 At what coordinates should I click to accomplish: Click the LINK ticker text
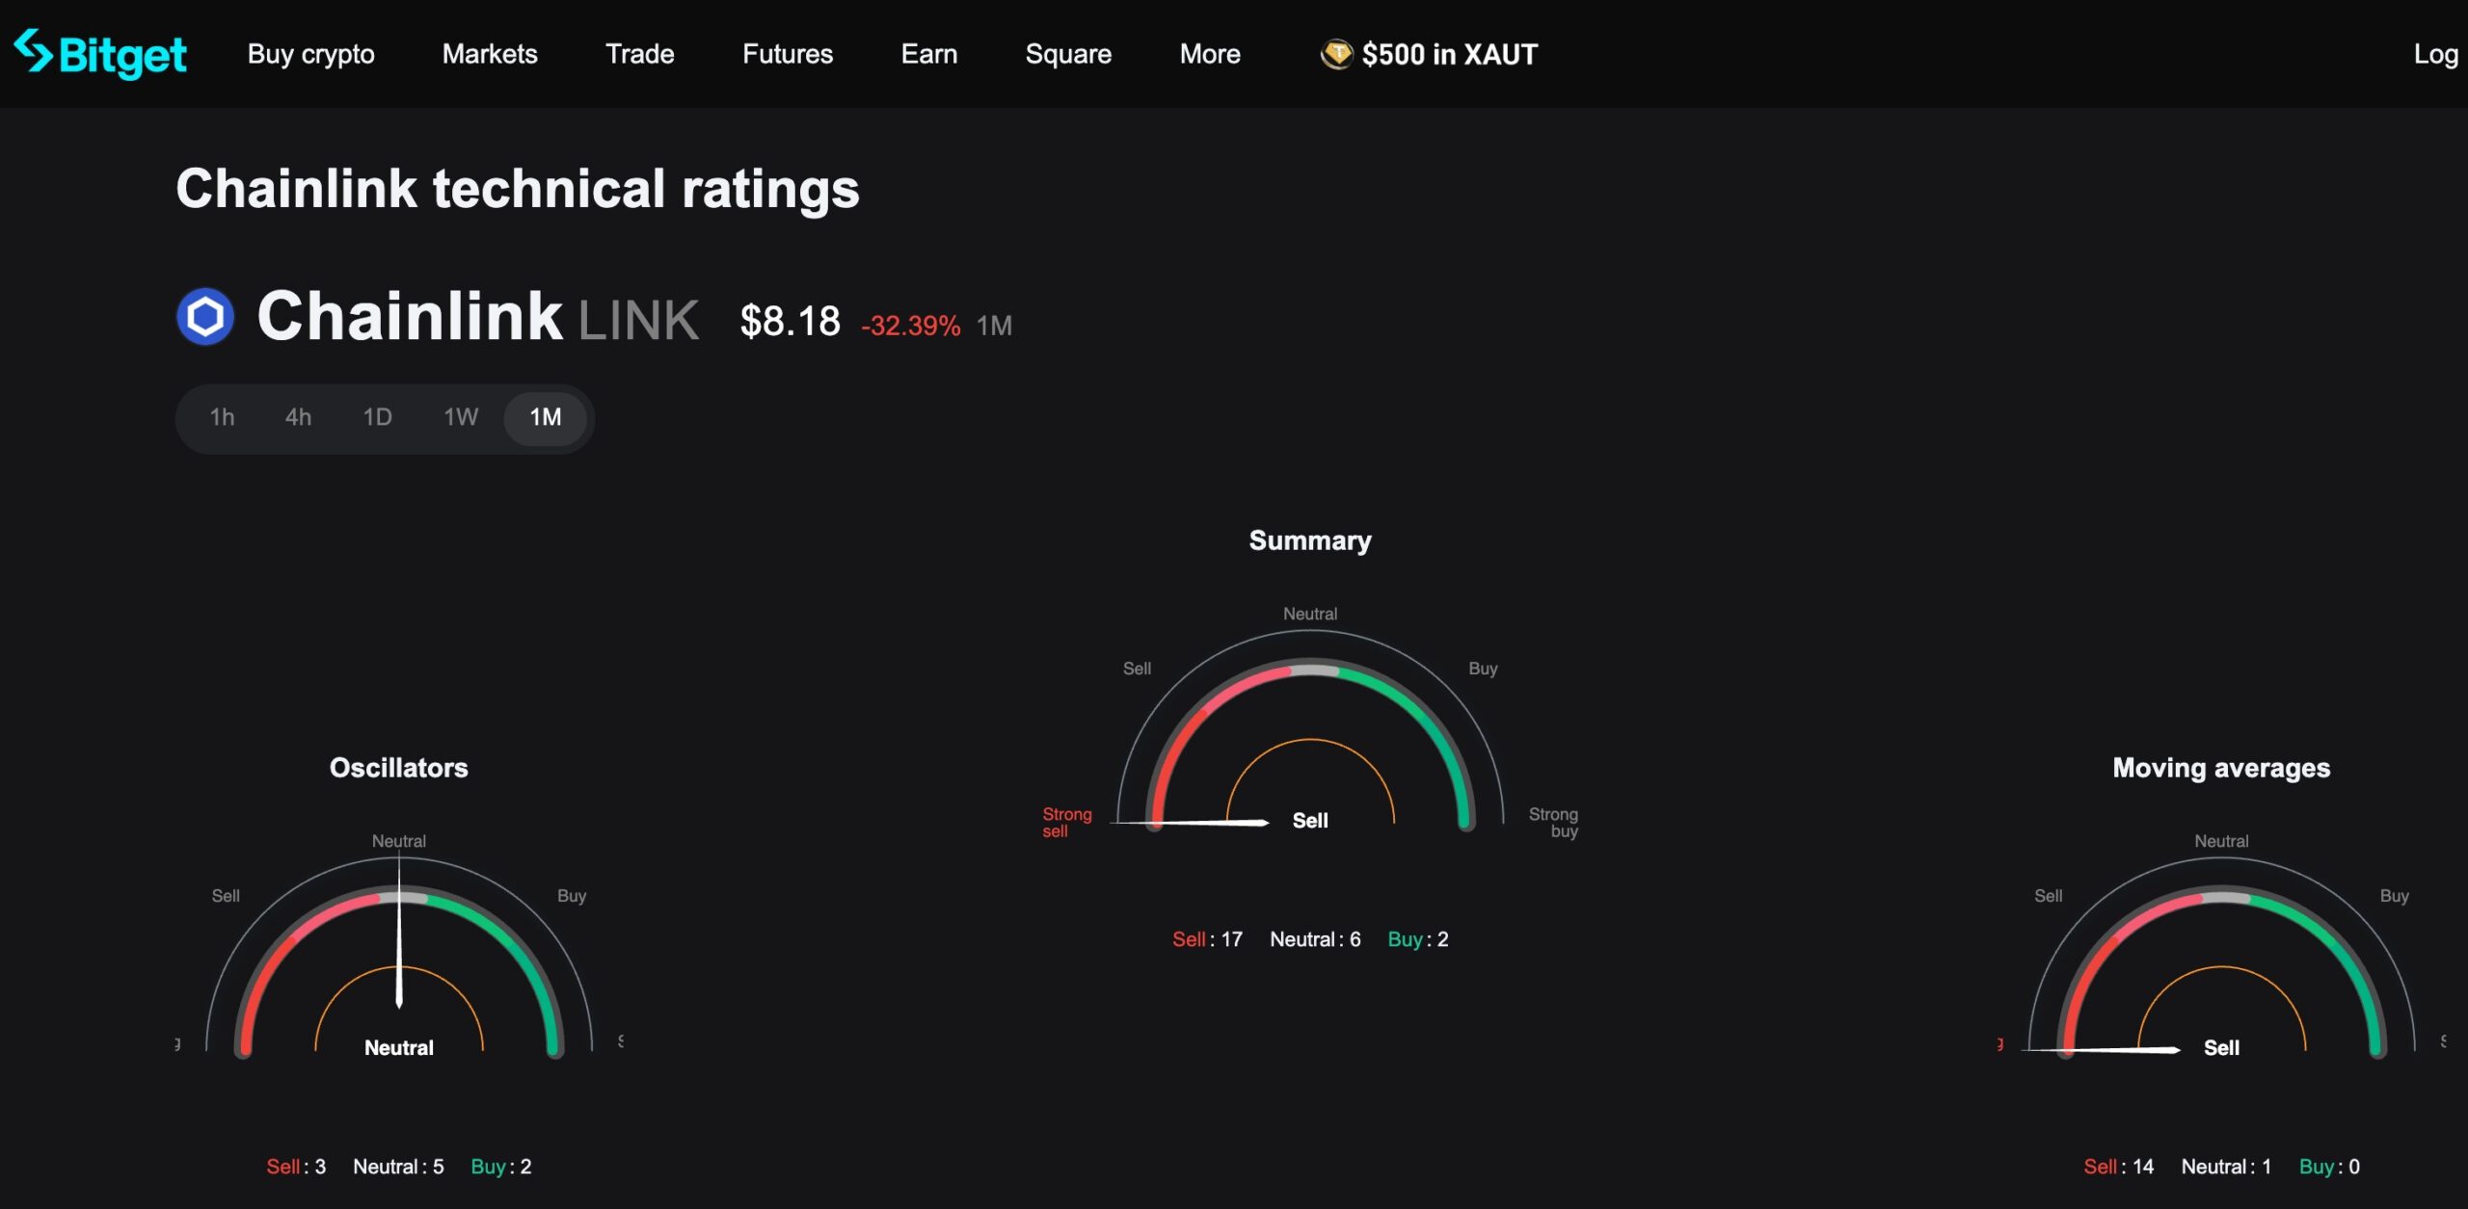coord(638,320)
